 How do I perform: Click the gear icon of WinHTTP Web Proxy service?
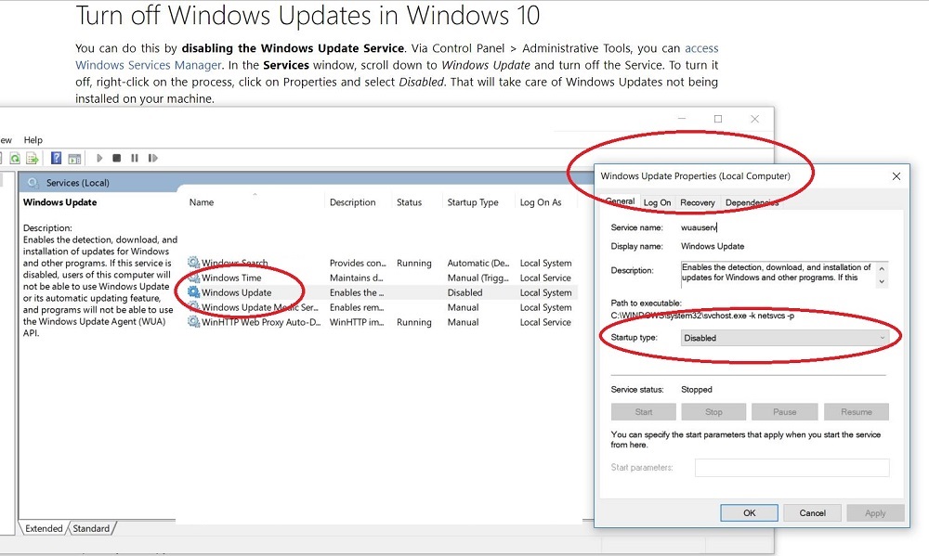(193, 321)
